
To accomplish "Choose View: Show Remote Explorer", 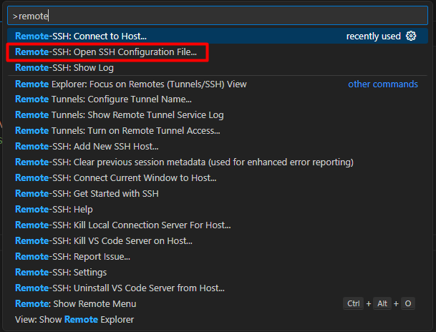I will pyautogui.click(x=218, y=320).
